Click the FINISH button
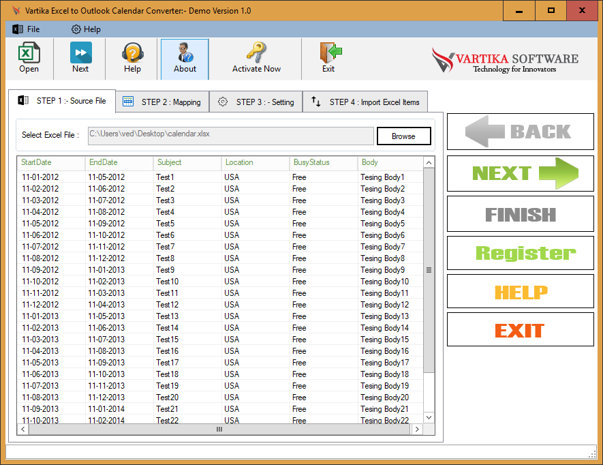The width and height of the screenshot is (603, 465). tap(521, 214)
